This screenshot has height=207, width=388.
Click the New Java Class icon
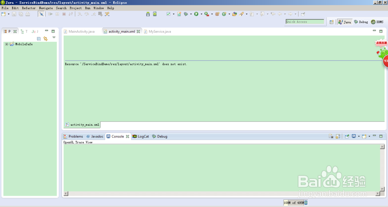point(224,14)
